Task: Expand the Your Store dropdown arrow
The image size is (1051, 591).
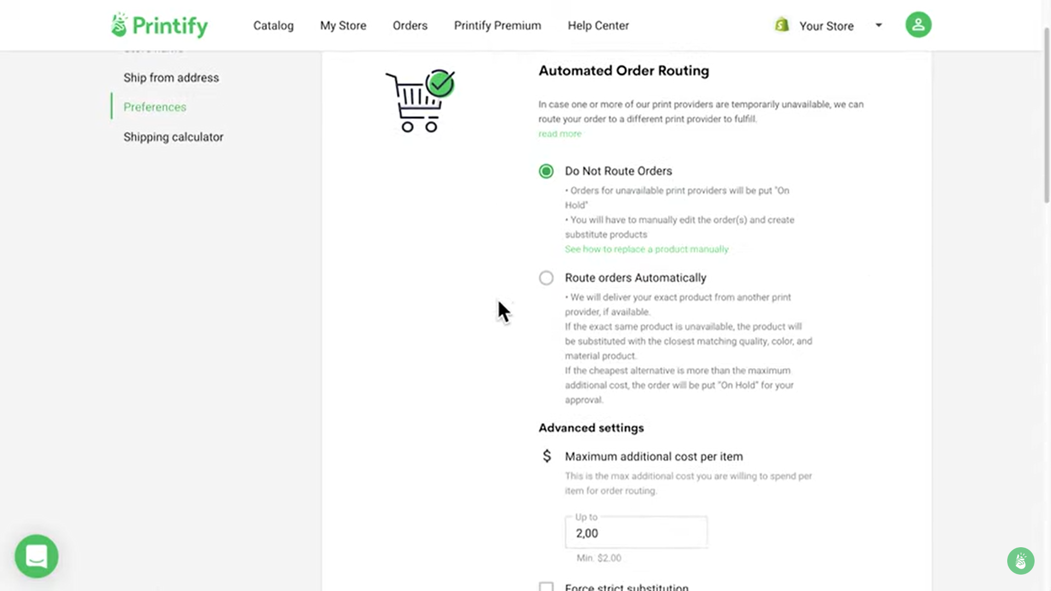Action: [x=879, y=25]
